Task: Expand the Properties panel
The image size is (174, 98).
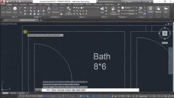Action: coord(123,17)
